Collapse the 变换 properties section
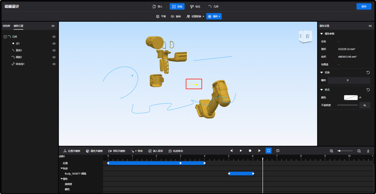The height and width of the screenshot is (194, 376). [322, 72]
